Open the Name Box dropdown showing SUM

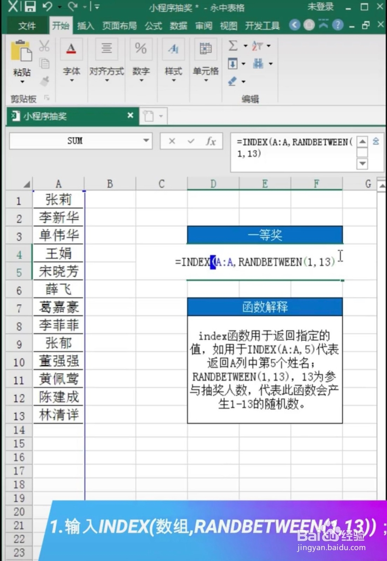click(146, 141)
